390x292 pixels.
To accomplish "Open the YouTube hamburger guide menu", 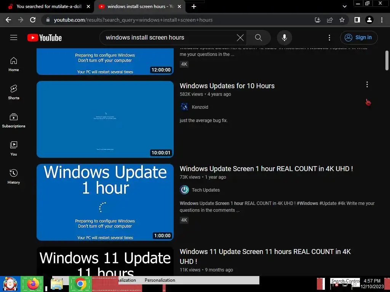I will [x=14, y=38].
